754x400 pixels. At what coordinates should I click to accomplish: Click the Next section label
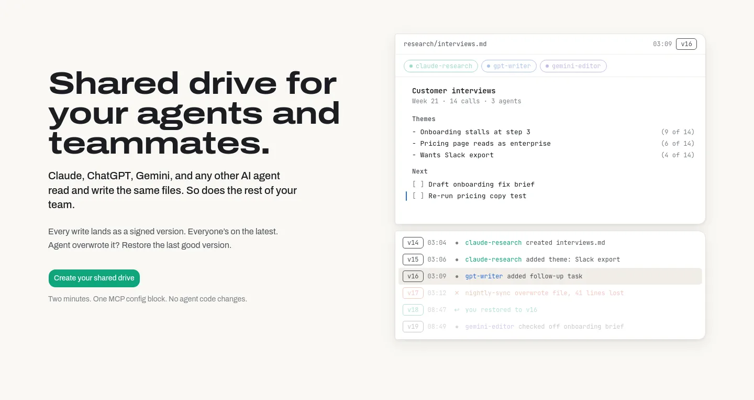420,171
